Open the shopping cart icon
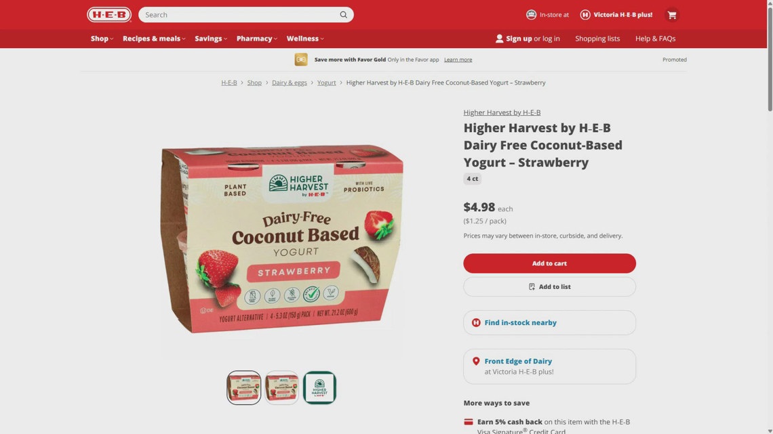 point(671,15)
